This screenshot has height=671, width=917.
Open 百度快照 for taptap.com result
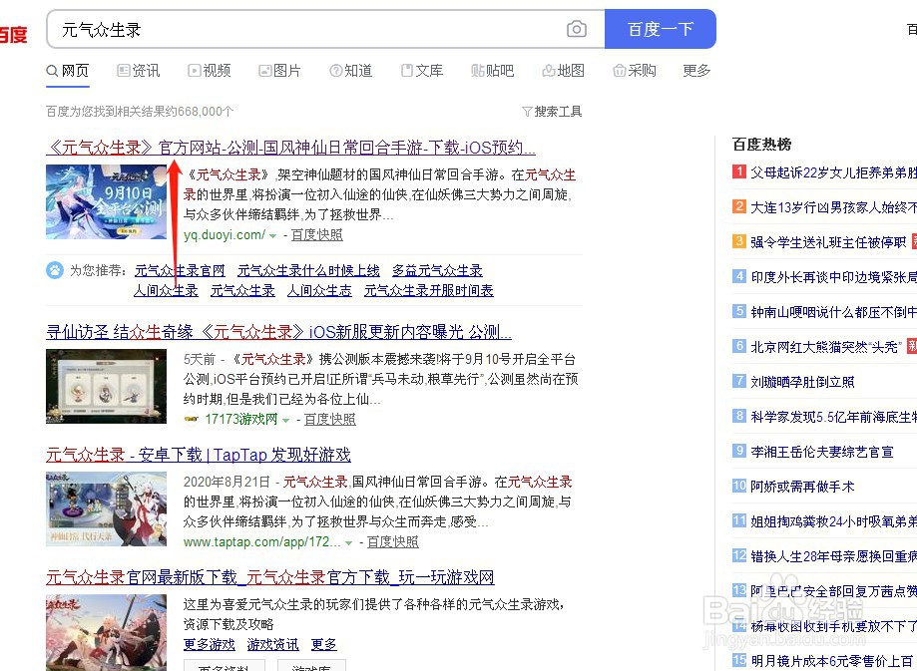pyautogui.click(x=392, y=541)
